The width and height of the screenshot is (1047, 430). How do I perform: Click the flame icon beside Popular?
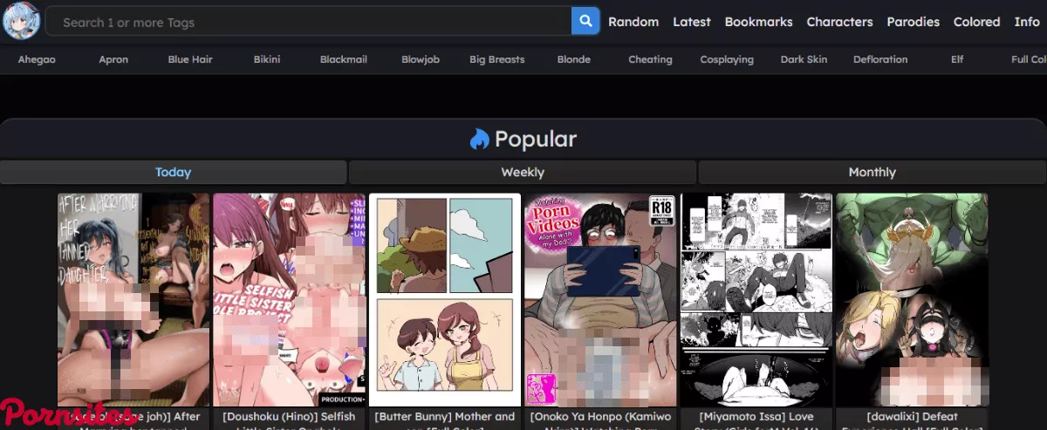point(479,140)
